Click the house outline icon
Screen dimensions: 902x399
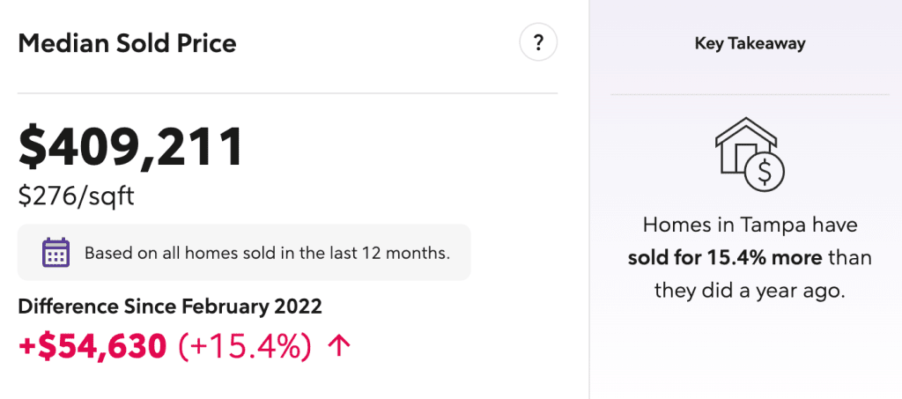745,144
